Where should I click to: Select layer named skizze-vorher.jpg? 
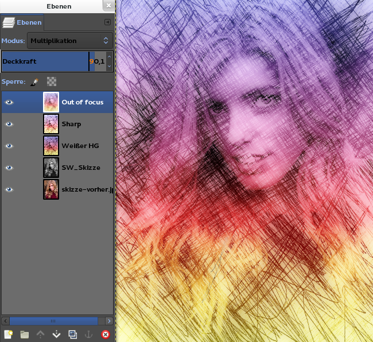[88, 189]
